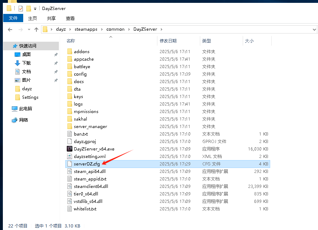Select the XML 文档 type cell
Image resolution: width=318 pixels, height=230 pixels.
click(212, 157)
